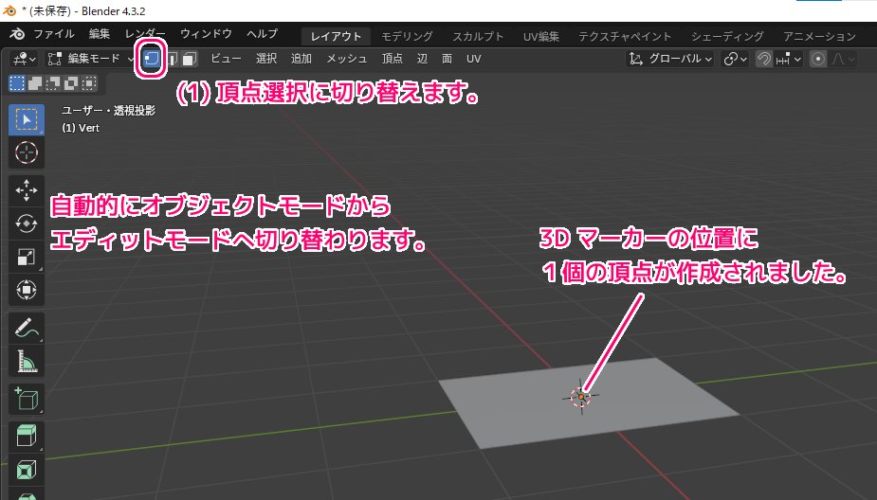877x500 pixels.
Task: Toggle snapping magnet on
Action: (x=764, y=59)
